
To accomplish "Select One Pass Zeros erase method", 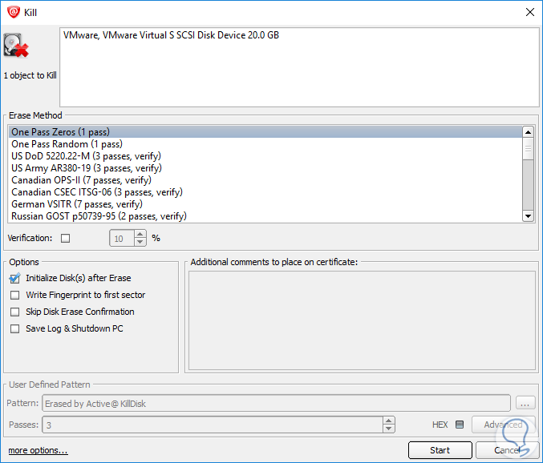I will pyautogui.click(x=265, y=132).
